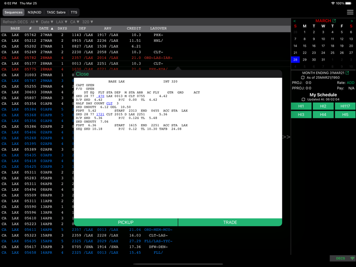Select sequence 05249 row
This screenshot has width=356, height=267.
(x=145, y=52)
